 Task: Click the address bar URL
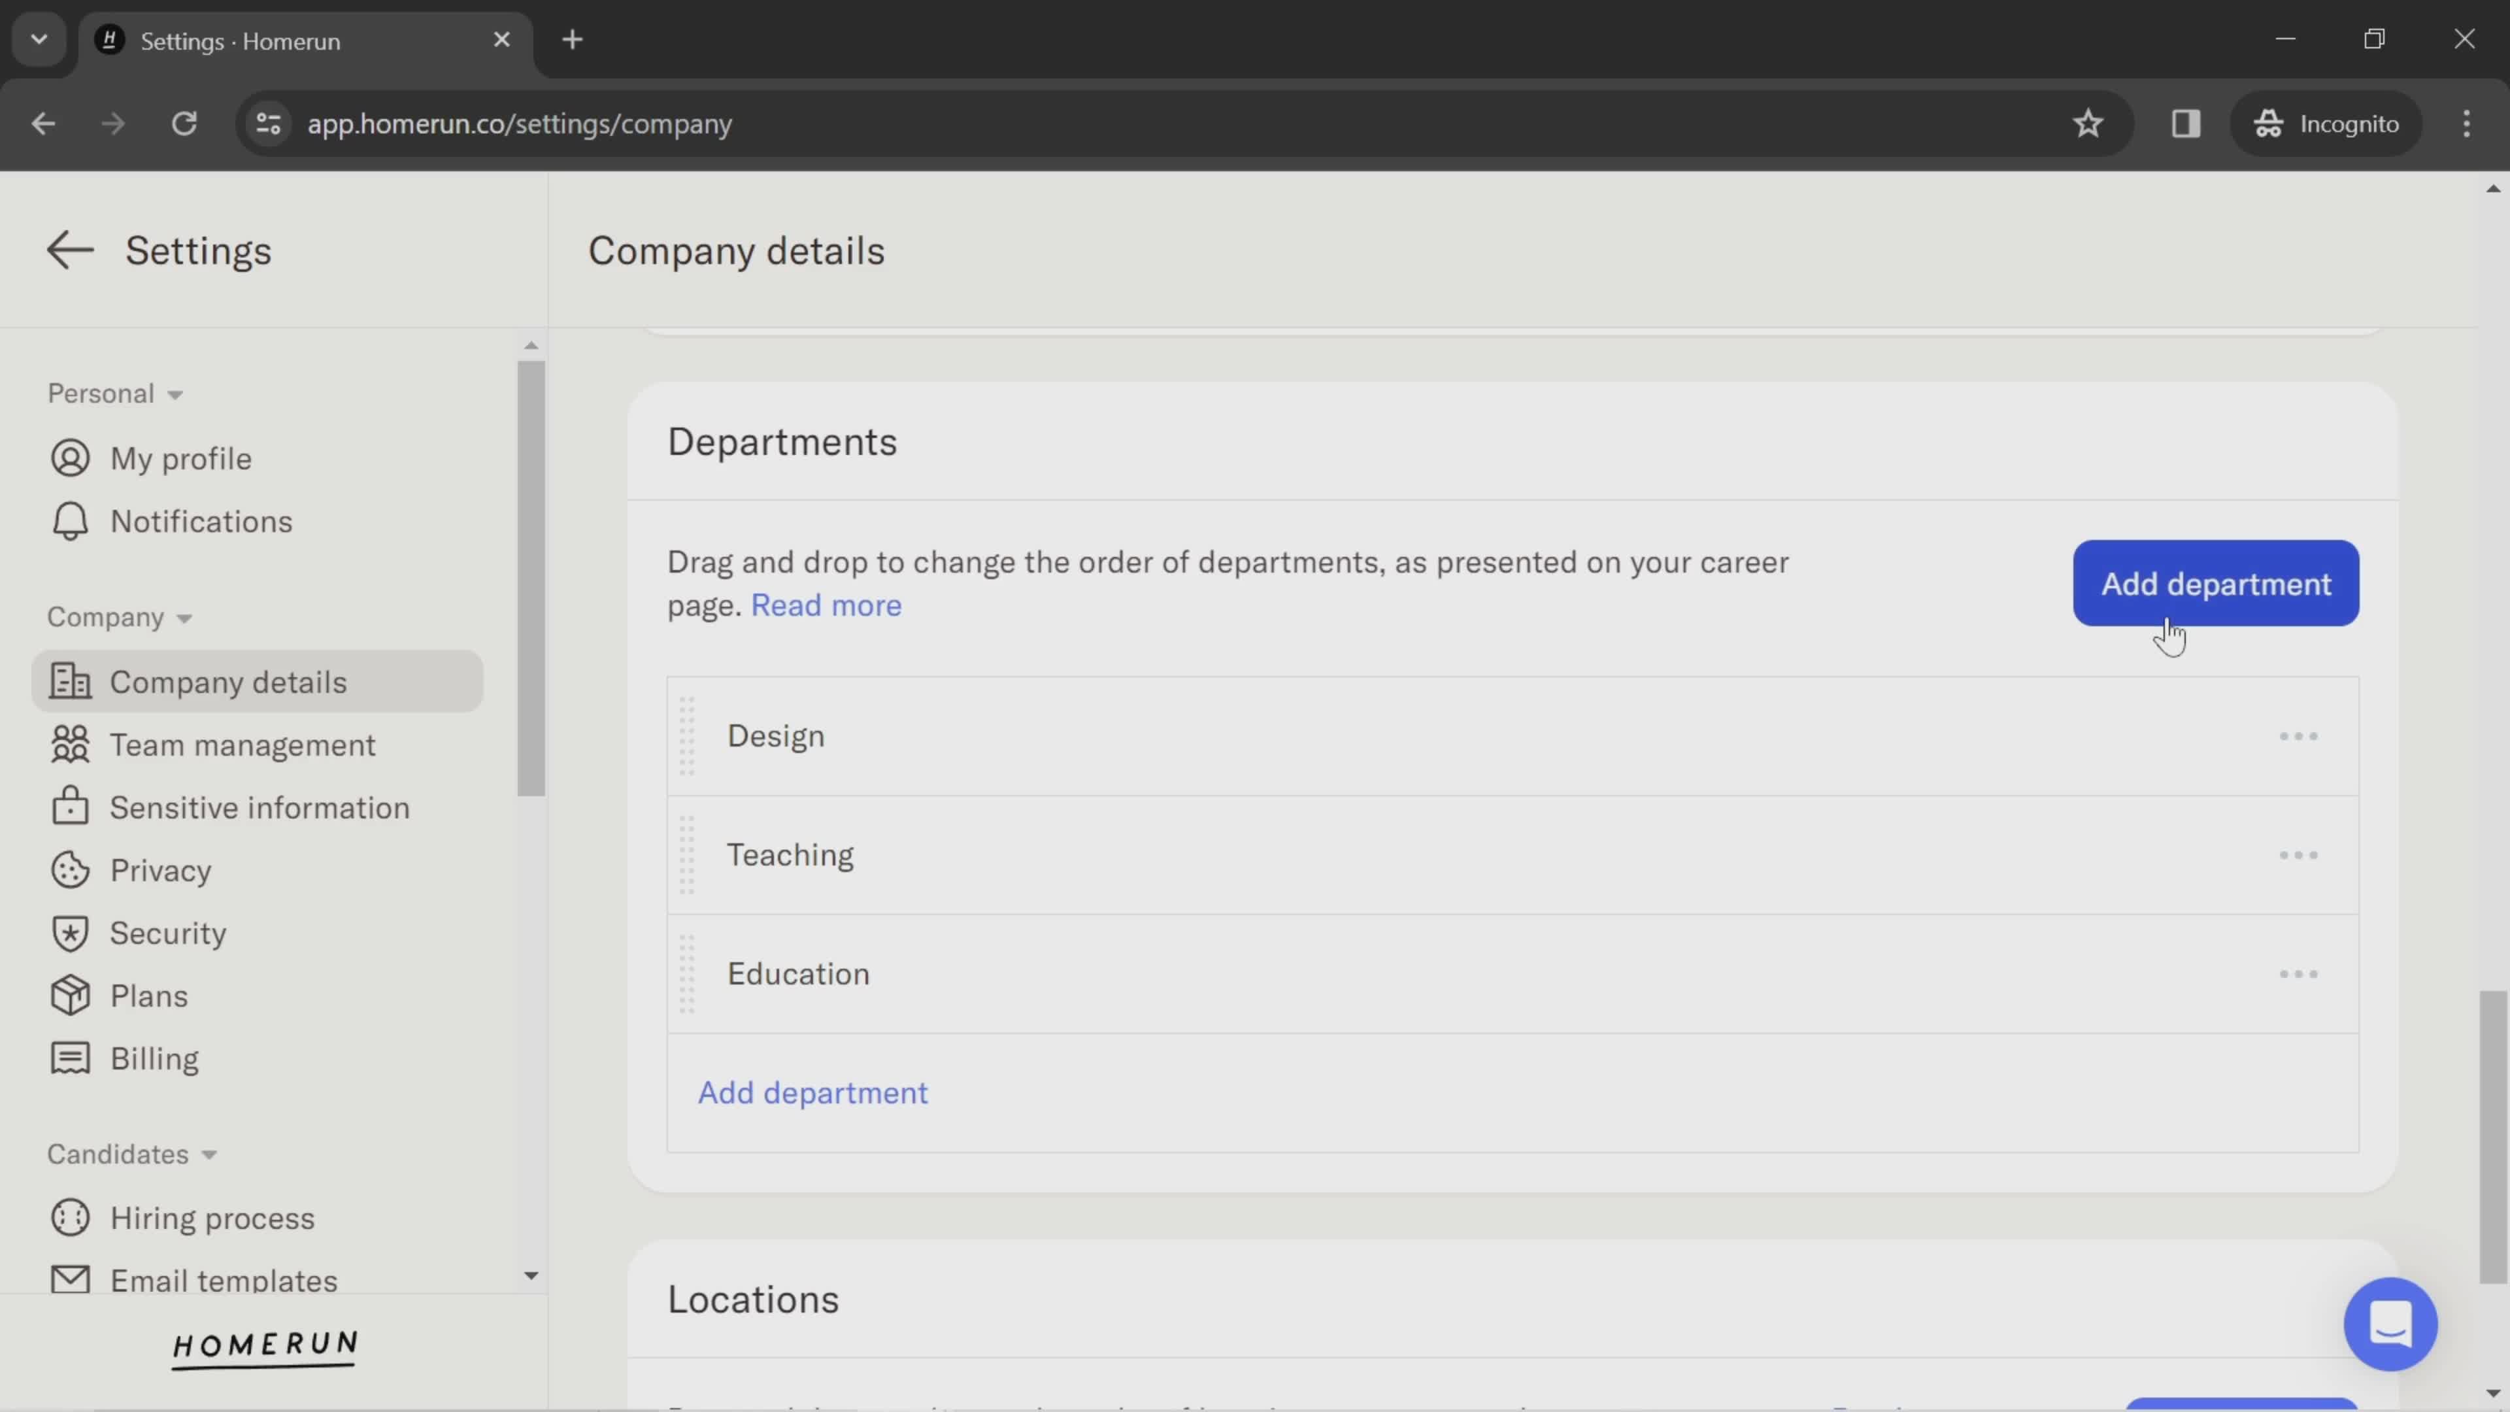click(520, 124)
